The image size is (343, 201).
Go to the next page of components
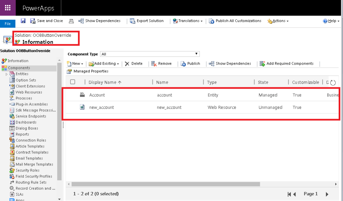coord(327,194)
